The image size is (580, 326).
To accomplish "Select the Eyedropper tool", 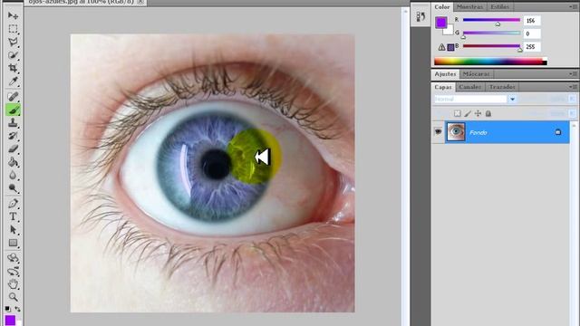I will (13, 81).
